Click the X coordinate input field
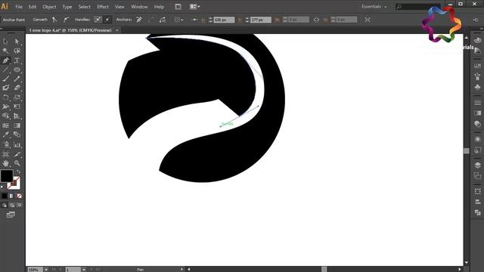 coord(224,20)
